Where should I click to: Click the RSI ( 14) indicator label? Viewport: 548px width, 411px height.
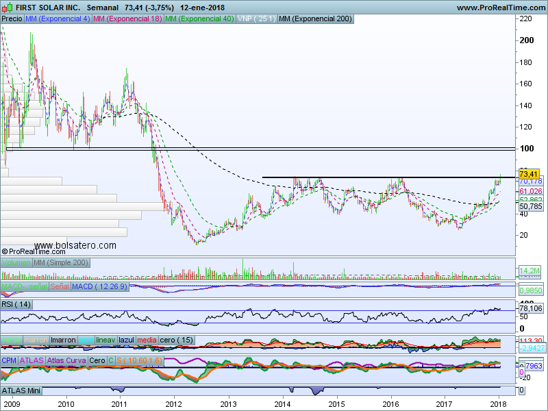[16, 304]
